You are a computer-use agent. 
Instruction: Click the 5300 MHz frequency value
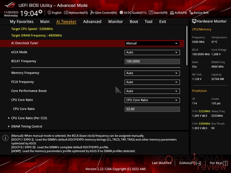[198, 42]
